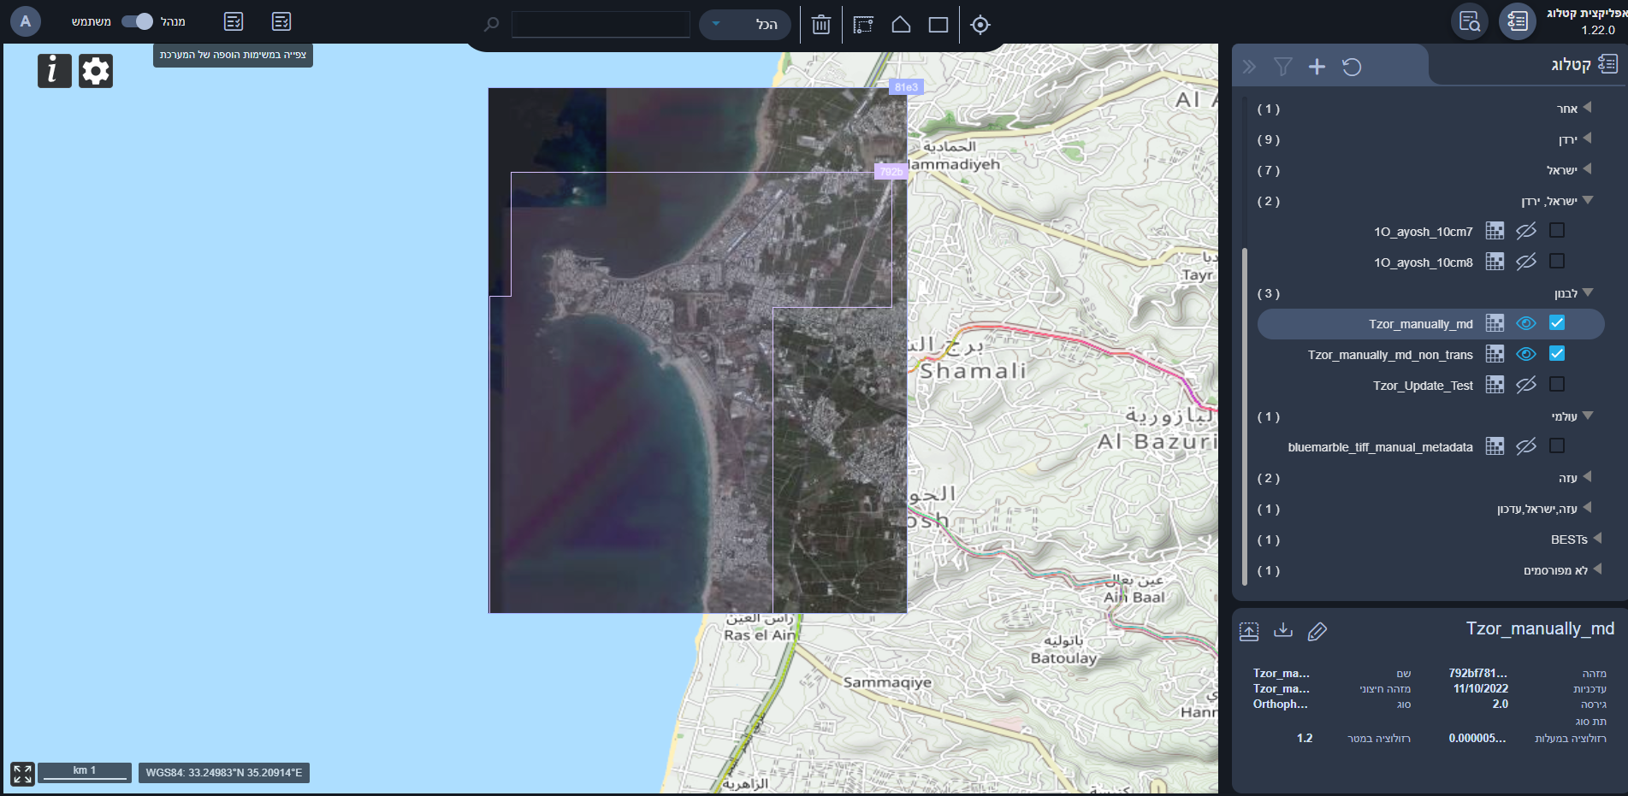Open the settings gear on the map

click(x=96, y=70)
